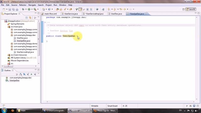
Task: Select the Java EE perspective button
Action: [191, 9]
